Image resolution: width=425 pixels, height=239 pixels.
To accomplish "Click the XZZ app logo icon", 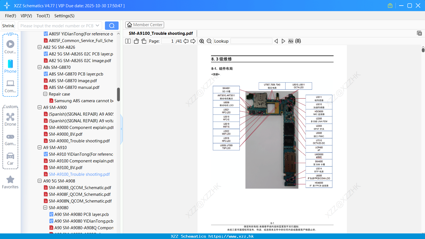I will [7, 6].
